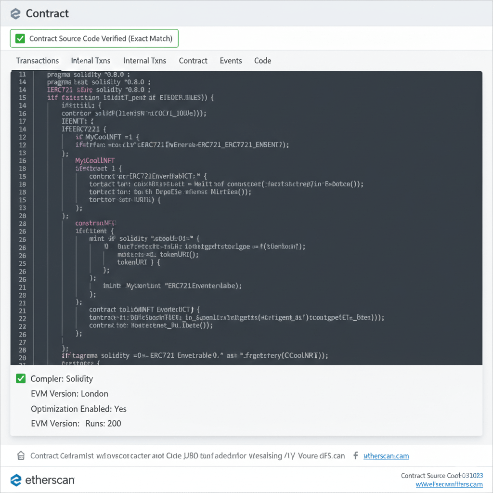Open the Events tab

click(x=231, y=61)
